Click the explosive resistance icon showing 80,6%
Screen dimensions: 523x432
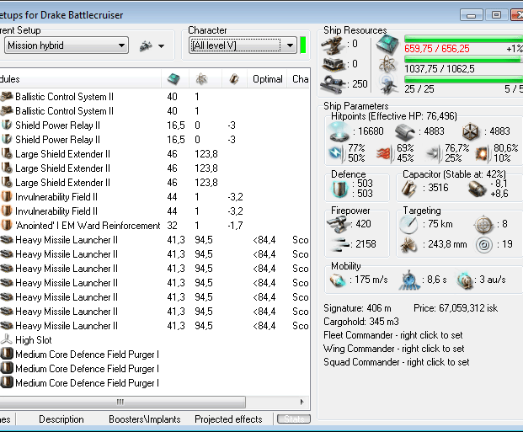pyautogui.click(x=483, y=153)
